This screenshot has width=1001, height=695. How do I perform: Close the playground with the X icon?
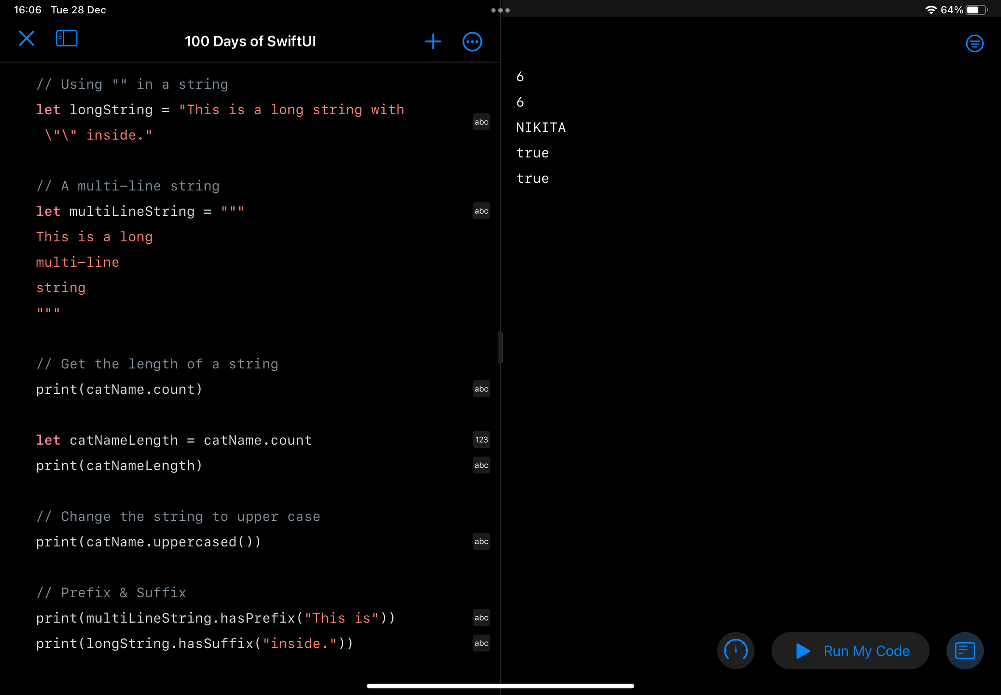27,39
